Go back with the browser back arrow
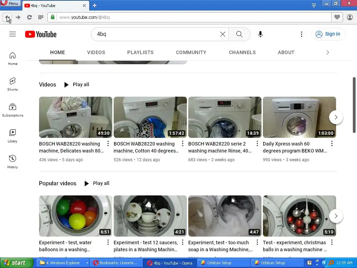This screenshot has height=268, width=357. coord(7,17)
